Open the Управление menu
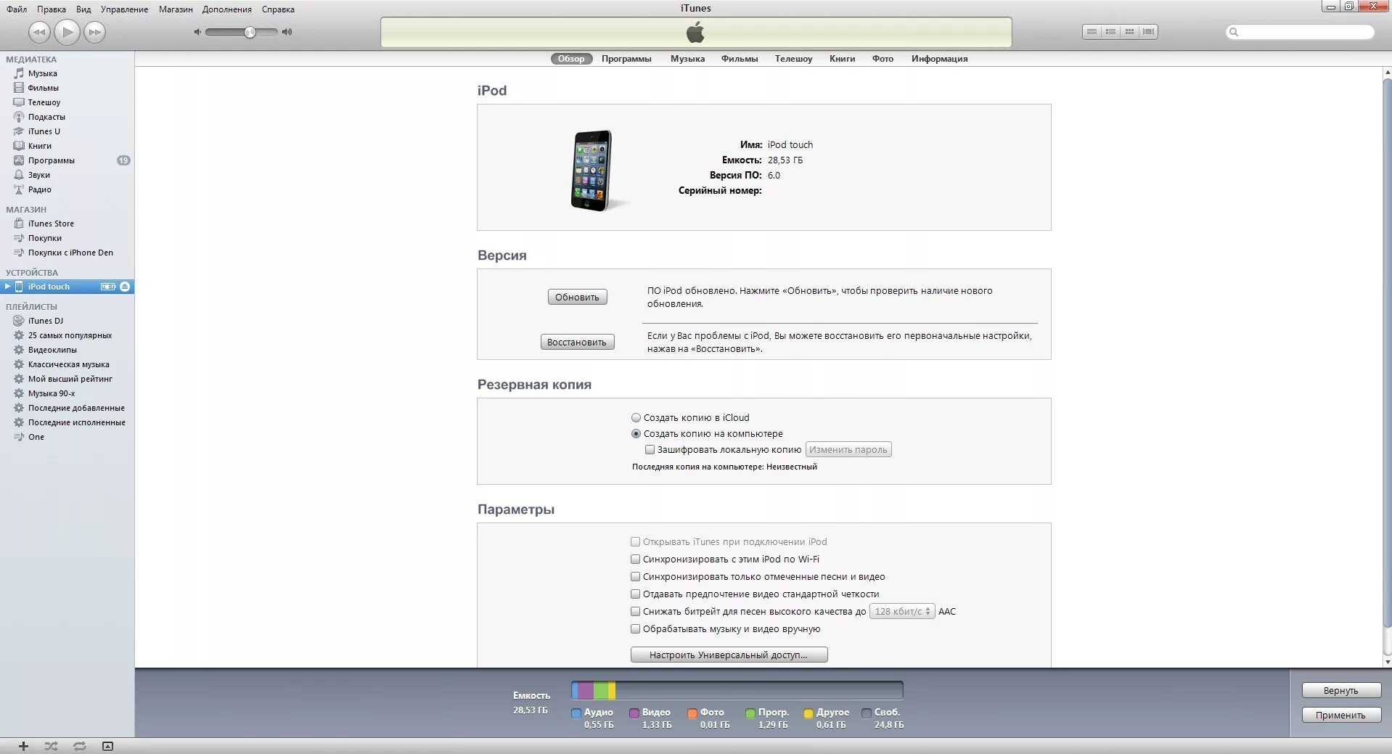The width and height of the screenshot is (1392, 754). pyautogui.click(x=124, y=9)
